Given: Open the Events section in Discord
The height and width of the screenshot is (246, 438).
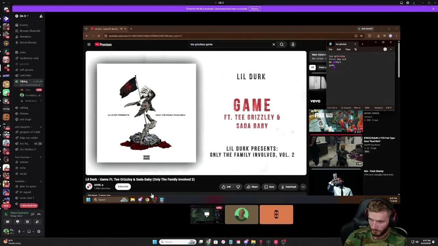Looking at the screenshot, I should tap(24, 25).
